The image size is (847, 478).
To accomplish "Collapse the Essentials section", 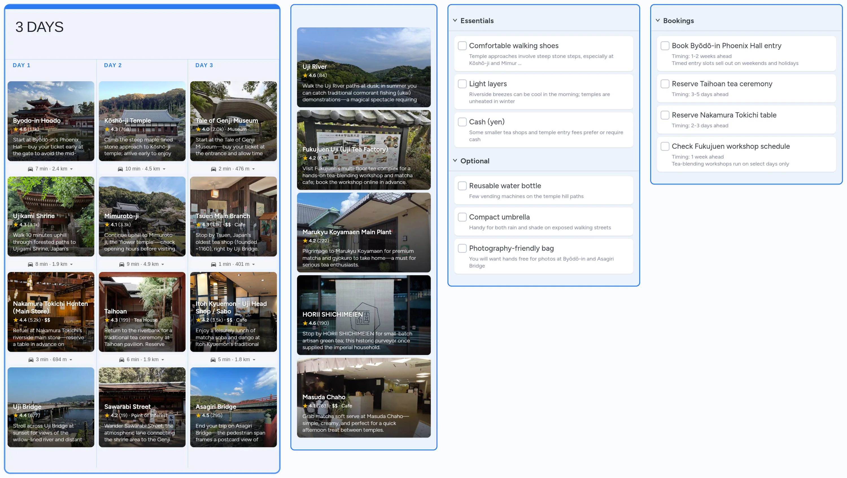I will point(455,20).
